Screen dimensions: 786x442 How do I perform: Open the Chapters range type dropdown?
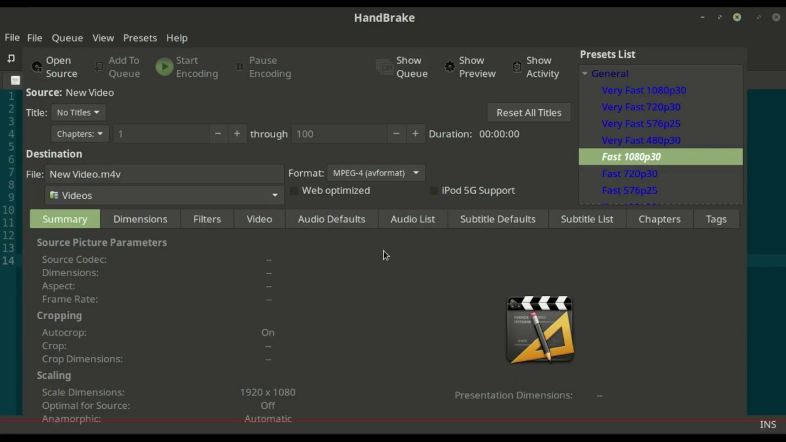pos(80,134)
